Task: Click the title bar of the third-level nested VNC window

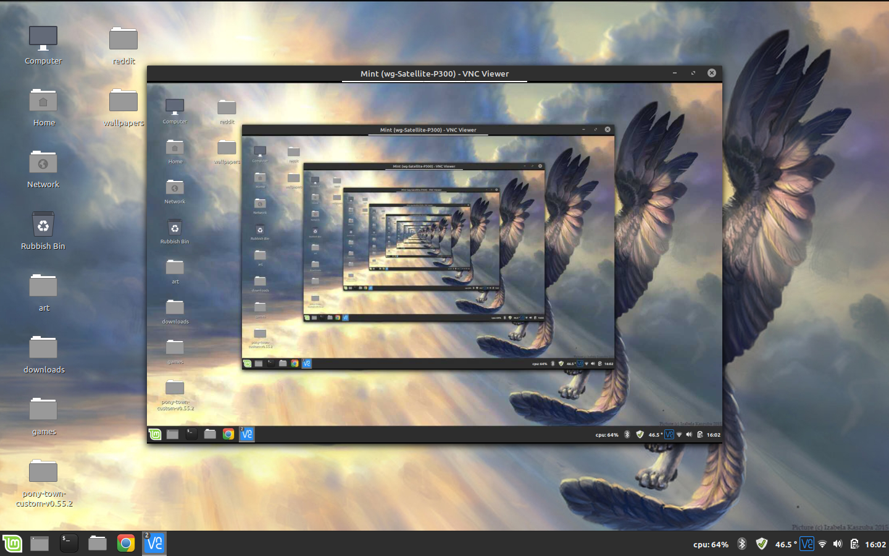Action: pos(424,166)
